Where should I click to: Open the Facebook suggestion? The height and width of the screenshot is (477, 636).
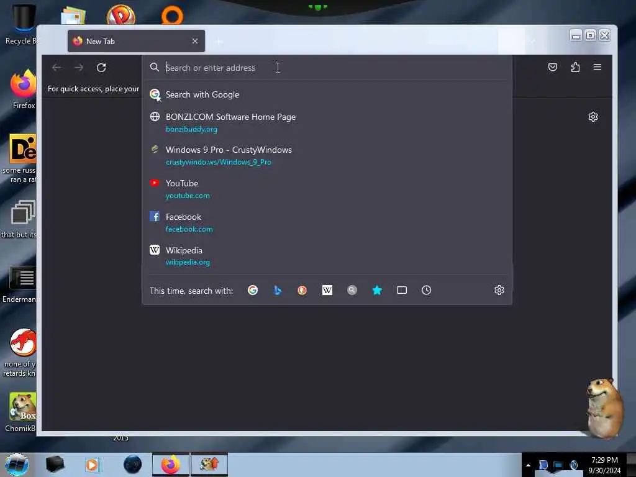pyautogui.click(x=327, y=223)
